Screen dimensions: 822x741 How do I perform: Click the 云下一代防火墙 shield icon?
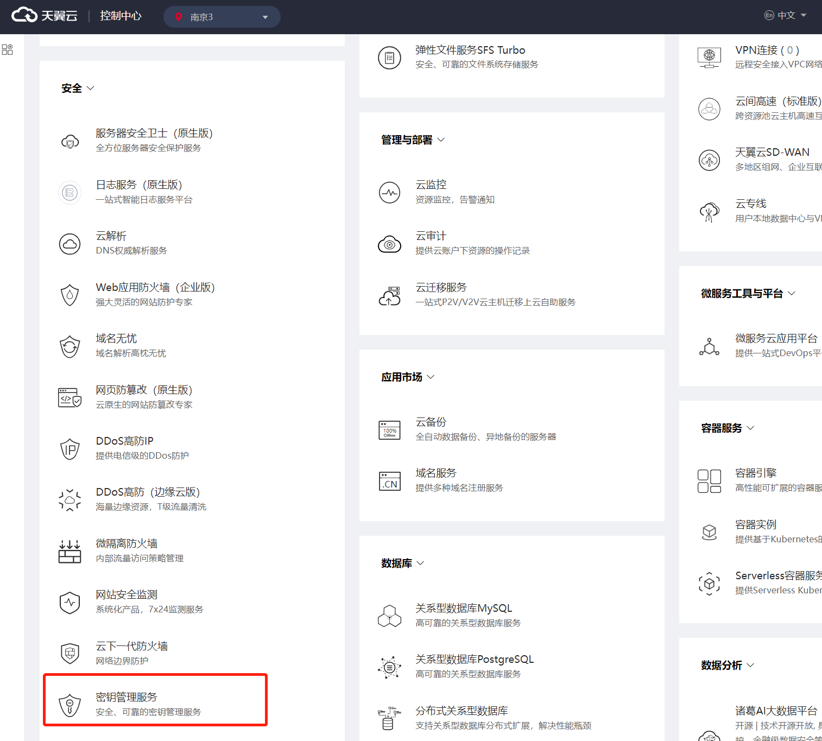tap(70, 654)
